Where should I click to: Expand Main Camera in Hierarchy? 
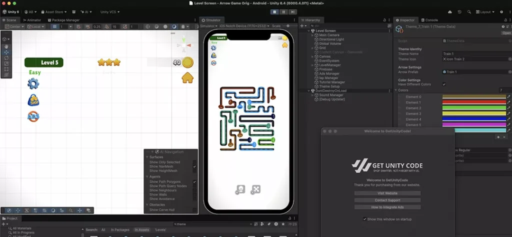tap(312, 35)
